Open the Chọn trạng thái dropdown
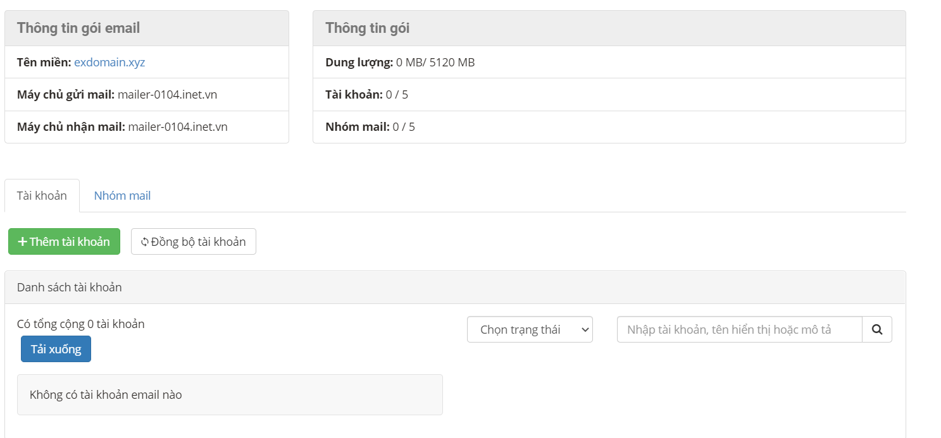 (530, 329)
